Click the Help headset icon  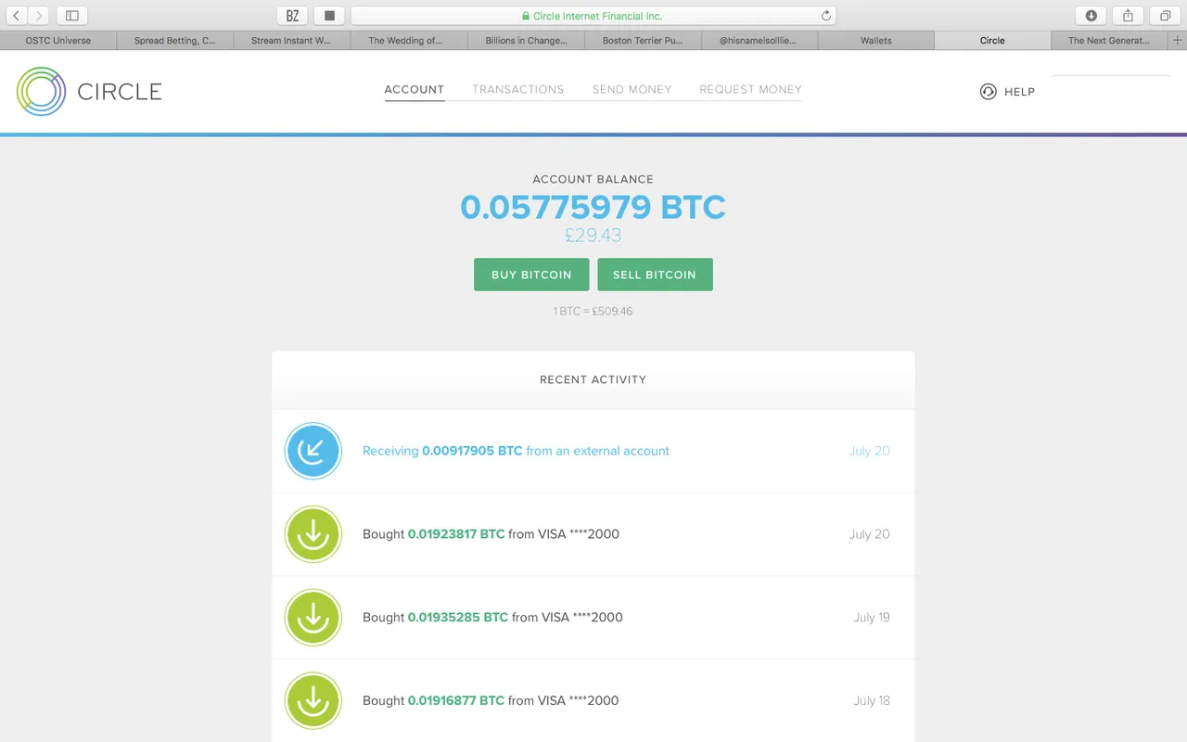989,92
